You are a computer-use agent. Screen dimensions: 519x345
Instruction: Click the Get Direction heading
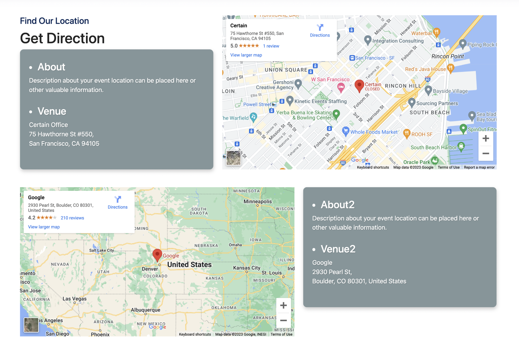[x=62, y=38]
